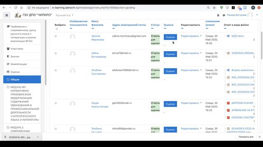The height and width of the screenshot is (147, 263).
Task: Open the browser home page icon
Action: coord(21,8)
